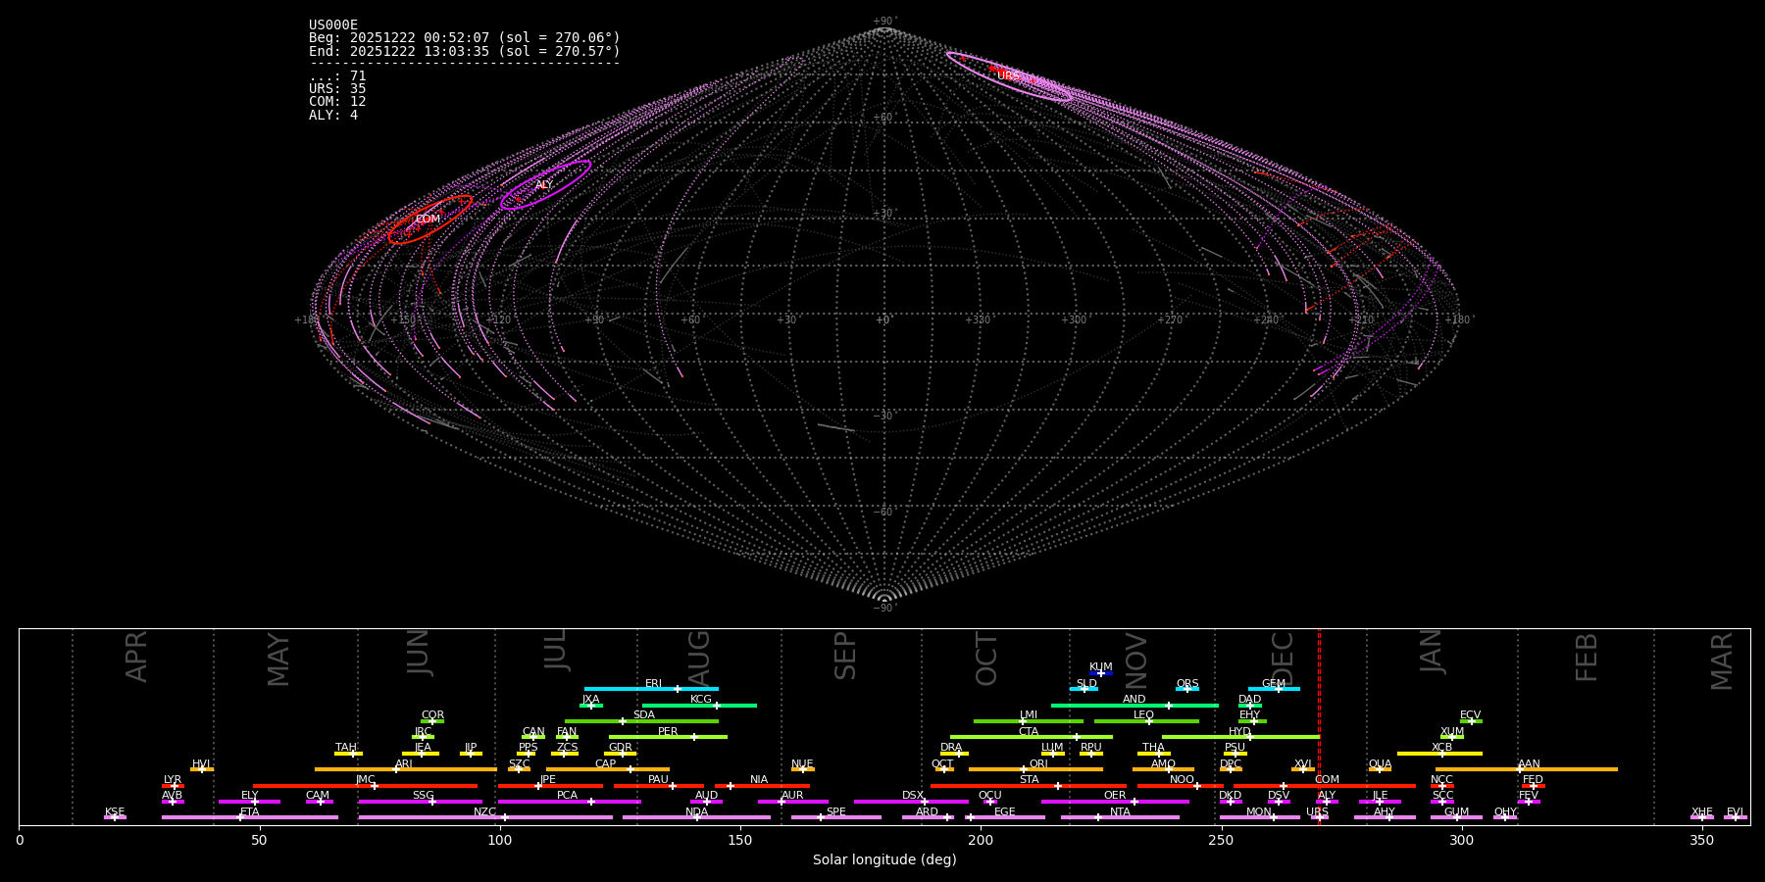1765x882 pixels.
Task: Click the EVI shower bar in timeline
Action: 1736,817
